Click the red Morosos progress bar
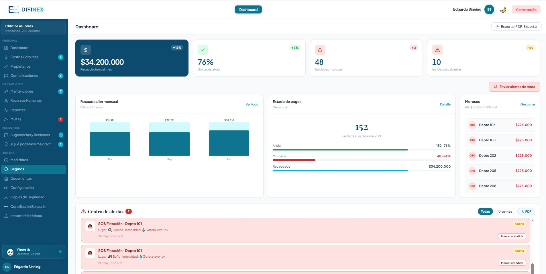 click(294, 160)
